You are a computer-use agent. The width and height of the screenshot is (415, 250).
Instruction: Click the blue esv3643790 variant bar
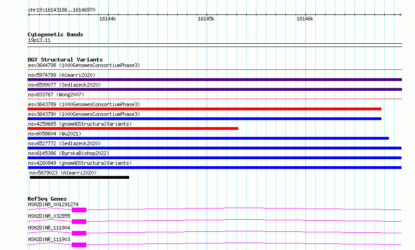204,119
